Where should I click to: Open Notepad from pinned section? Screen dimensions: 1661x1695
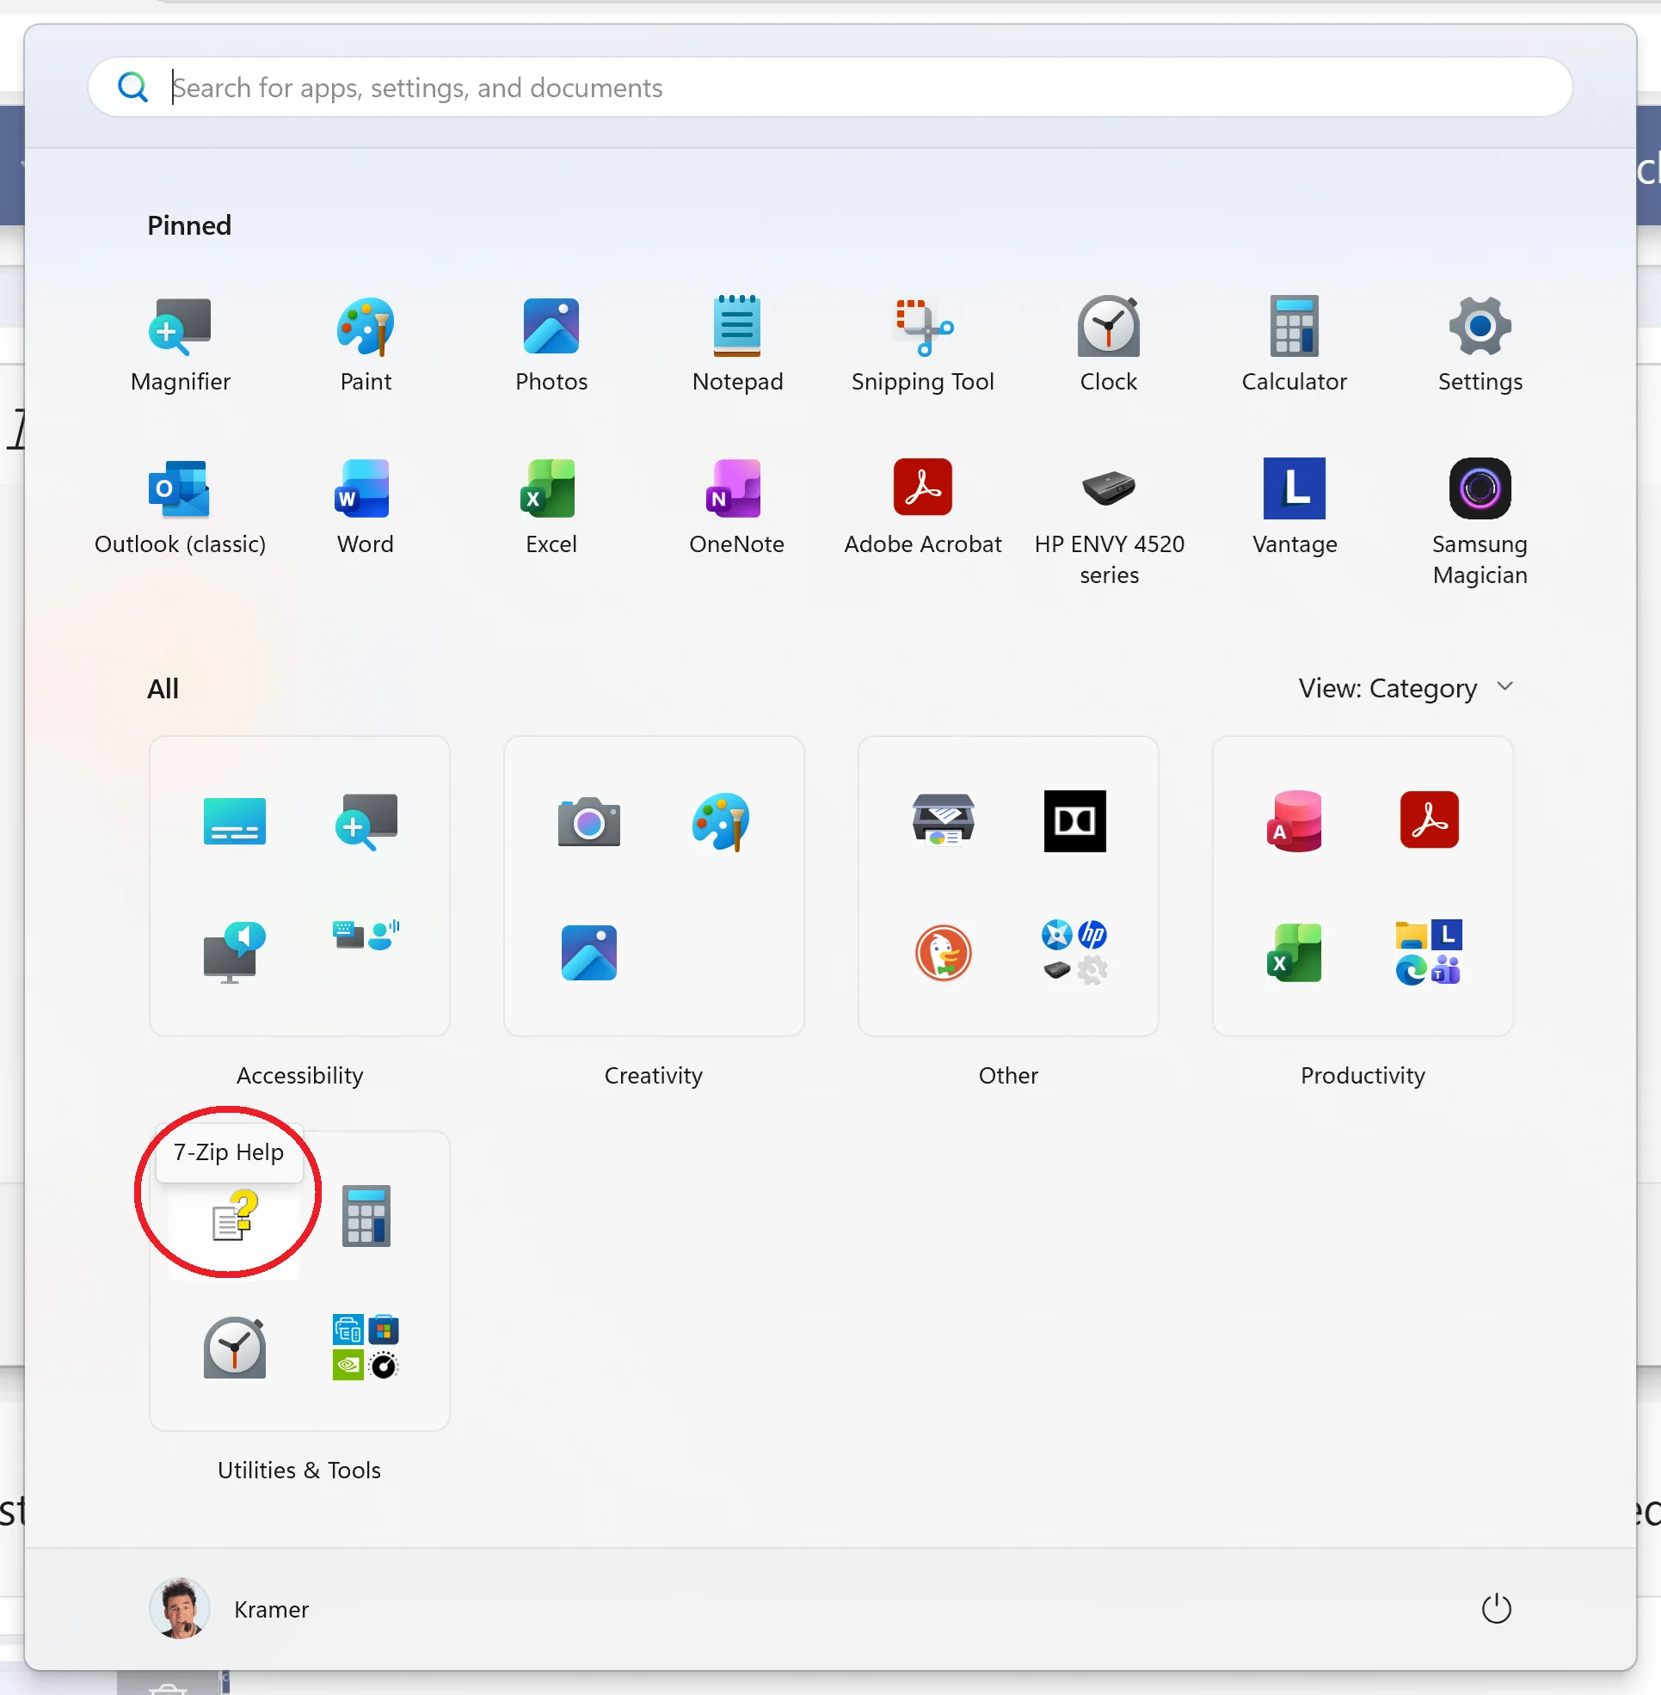[737, 347]
